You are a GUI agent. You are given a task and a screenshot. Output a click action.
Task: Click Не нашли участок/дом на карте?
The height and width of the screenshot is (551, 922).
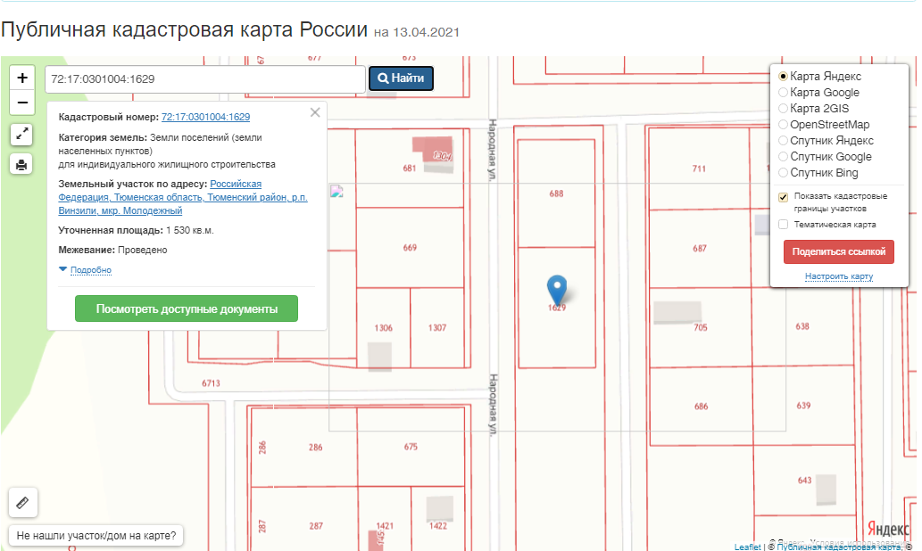point(96,536)
